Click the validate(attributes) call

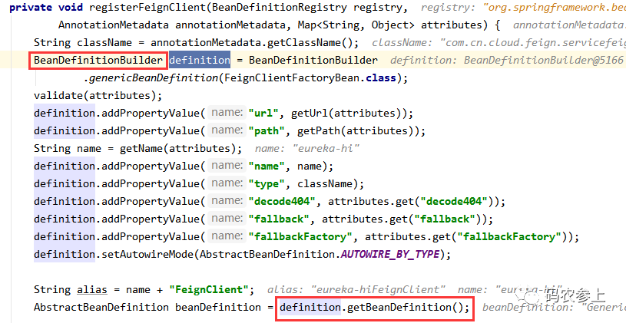point(98,95)
